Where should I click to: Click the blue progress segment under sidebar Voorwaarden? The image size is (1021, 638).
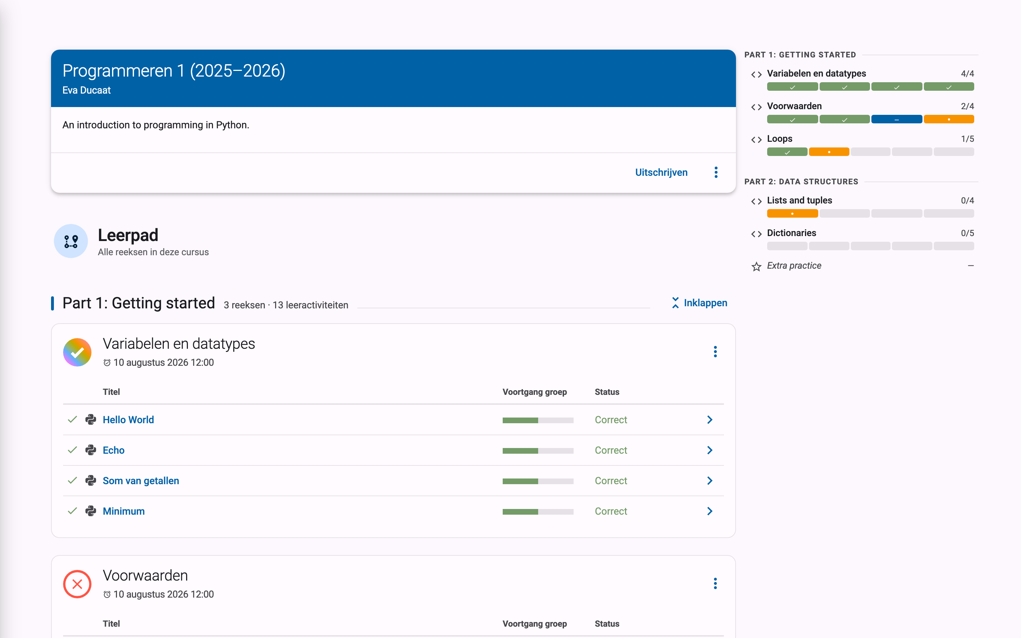(x=897, y=119)
